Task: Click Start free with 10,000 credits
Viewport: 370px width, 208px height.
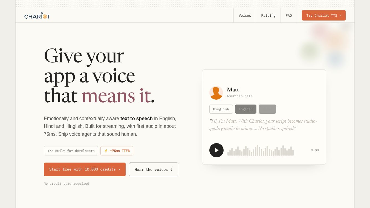Action: pyautogui.click(x=85, y=169)
